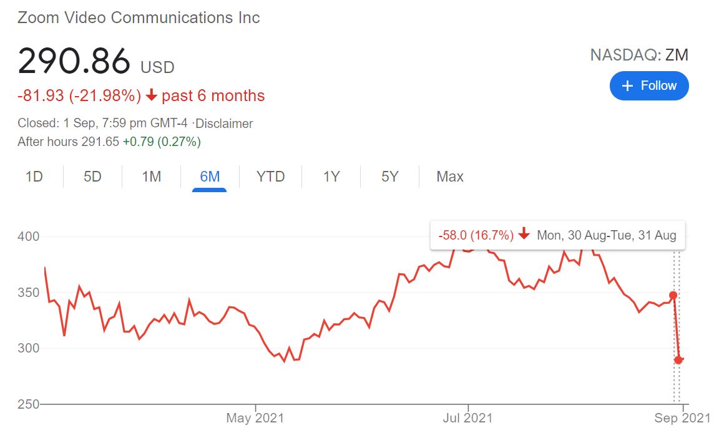Open the YTD chart view

tap(270, 176)
